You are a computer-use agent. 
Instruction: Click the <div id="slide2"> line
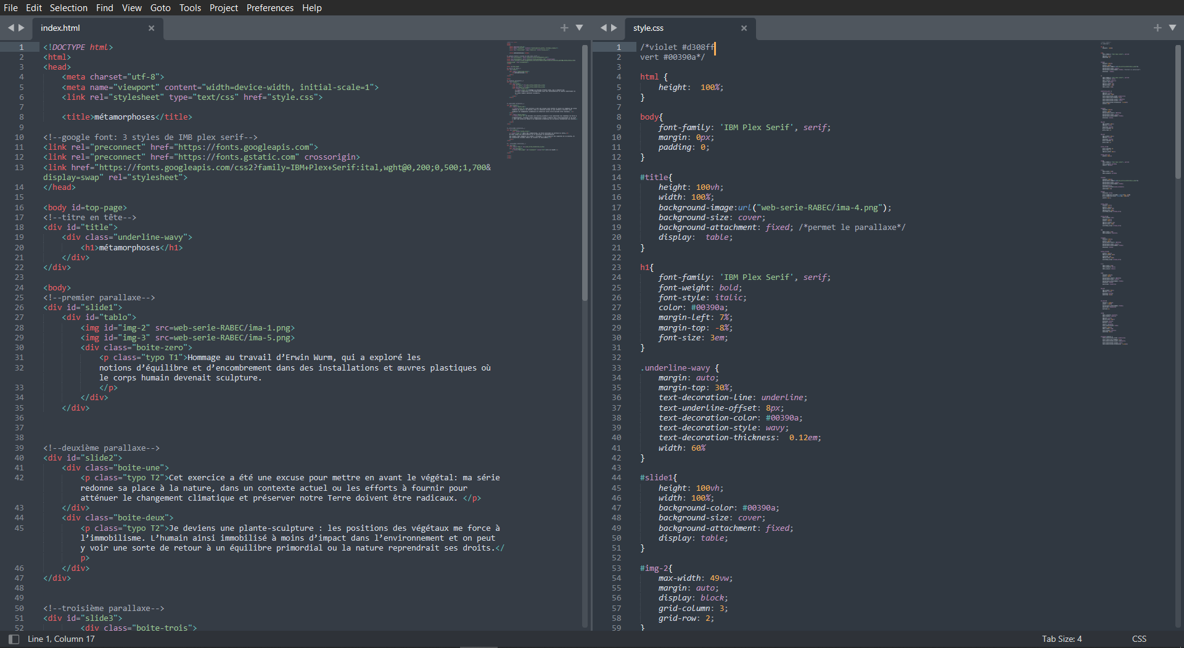(83, 457)
